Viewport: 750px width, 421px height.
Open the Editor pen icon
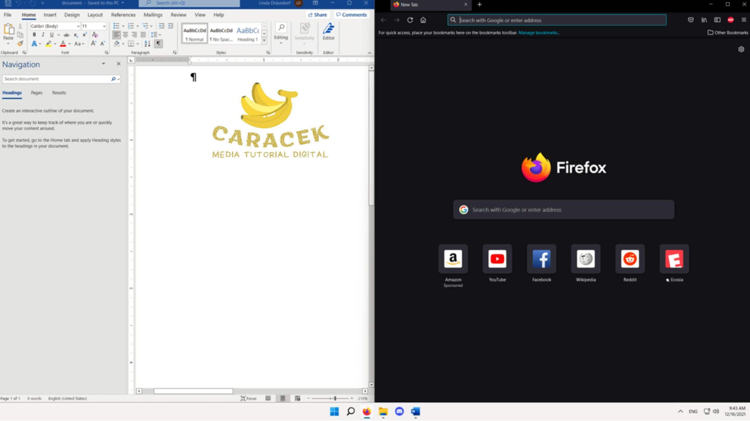click(x=328, y=32)
